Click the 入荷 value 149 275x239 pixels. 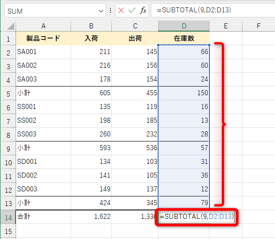91,189
